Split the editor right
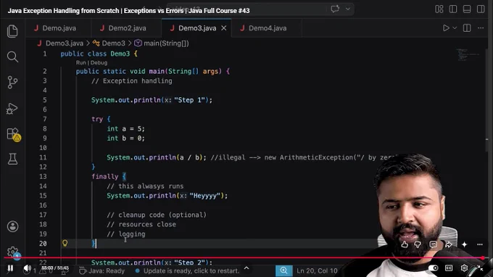The image size is (493, 277). pos(467,28)
